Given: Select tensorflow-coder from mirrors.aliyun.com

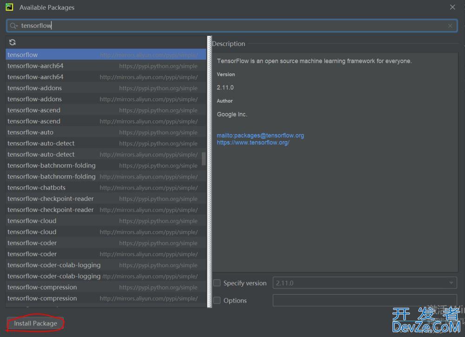Looking at the screenshot, I should click(x=106, y=254).
